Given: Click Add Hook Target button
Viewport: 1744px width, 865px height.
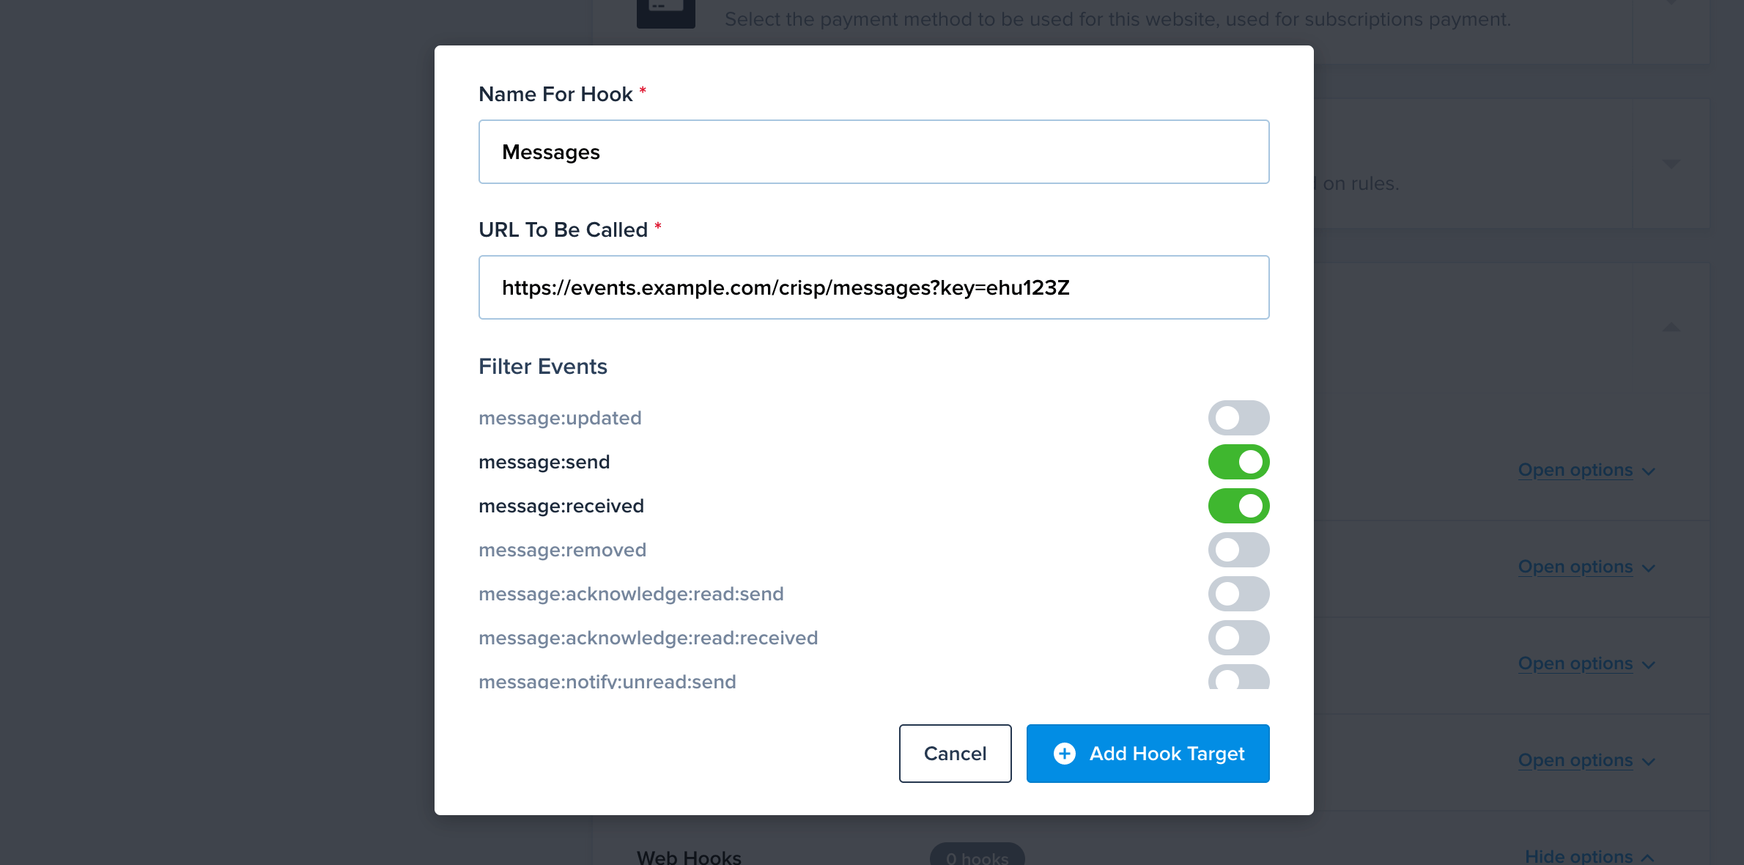Looking at the screenshot, I should tap(1148, 754).
